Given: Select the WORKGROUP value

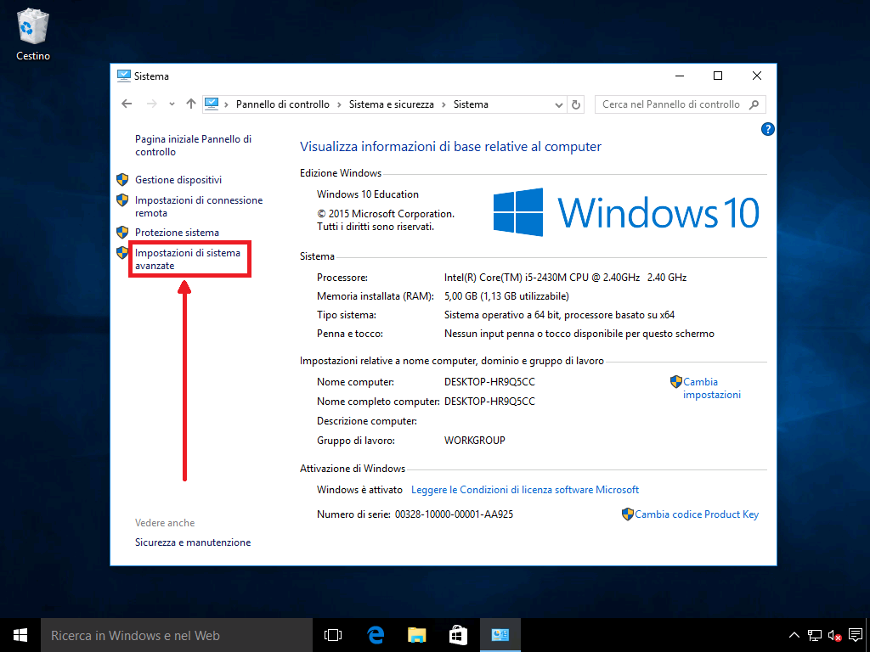Looking at the screenshot, I should click(474, 441).
